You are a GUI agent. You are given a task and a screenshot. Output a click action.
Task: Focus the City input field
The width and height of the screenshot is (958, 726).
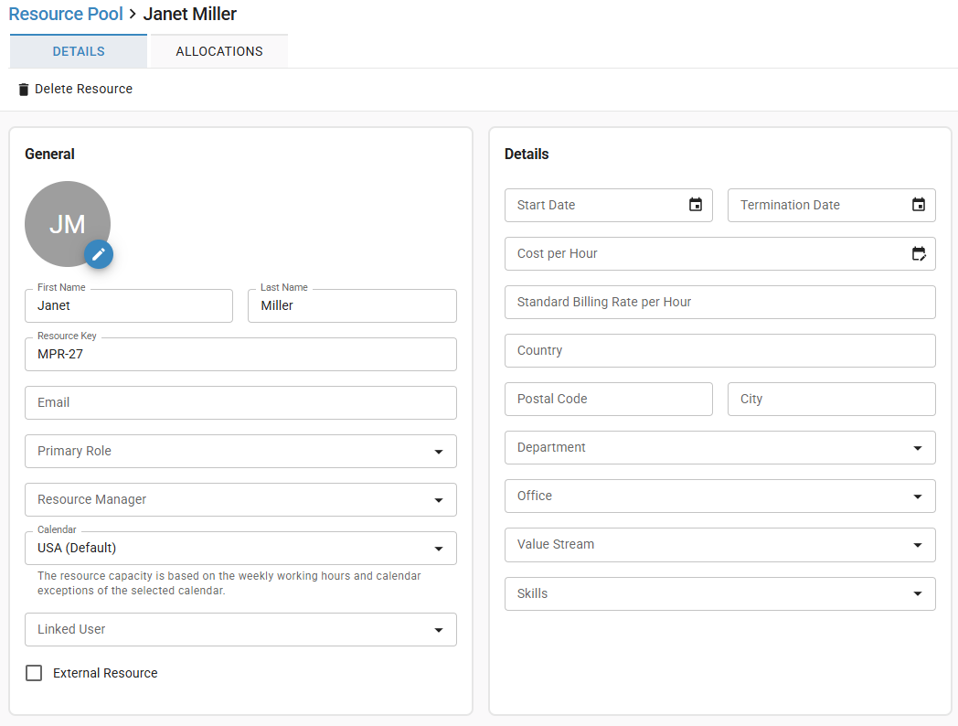pyautogui.click(x=832, y=399)
